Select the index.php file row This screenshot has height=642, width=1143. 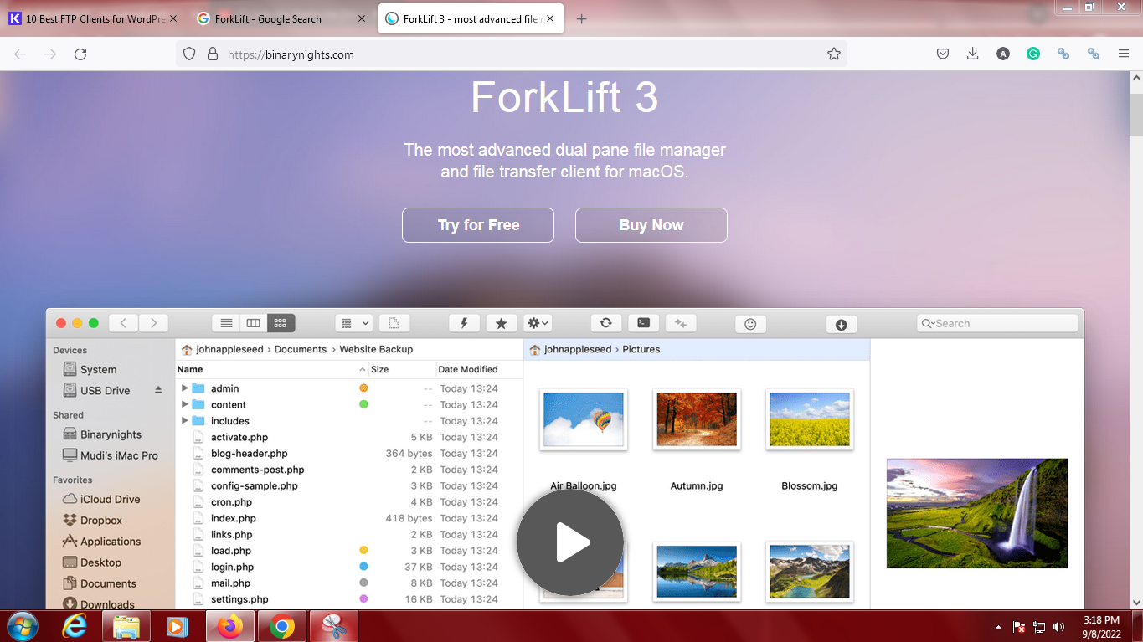(349, 518)
